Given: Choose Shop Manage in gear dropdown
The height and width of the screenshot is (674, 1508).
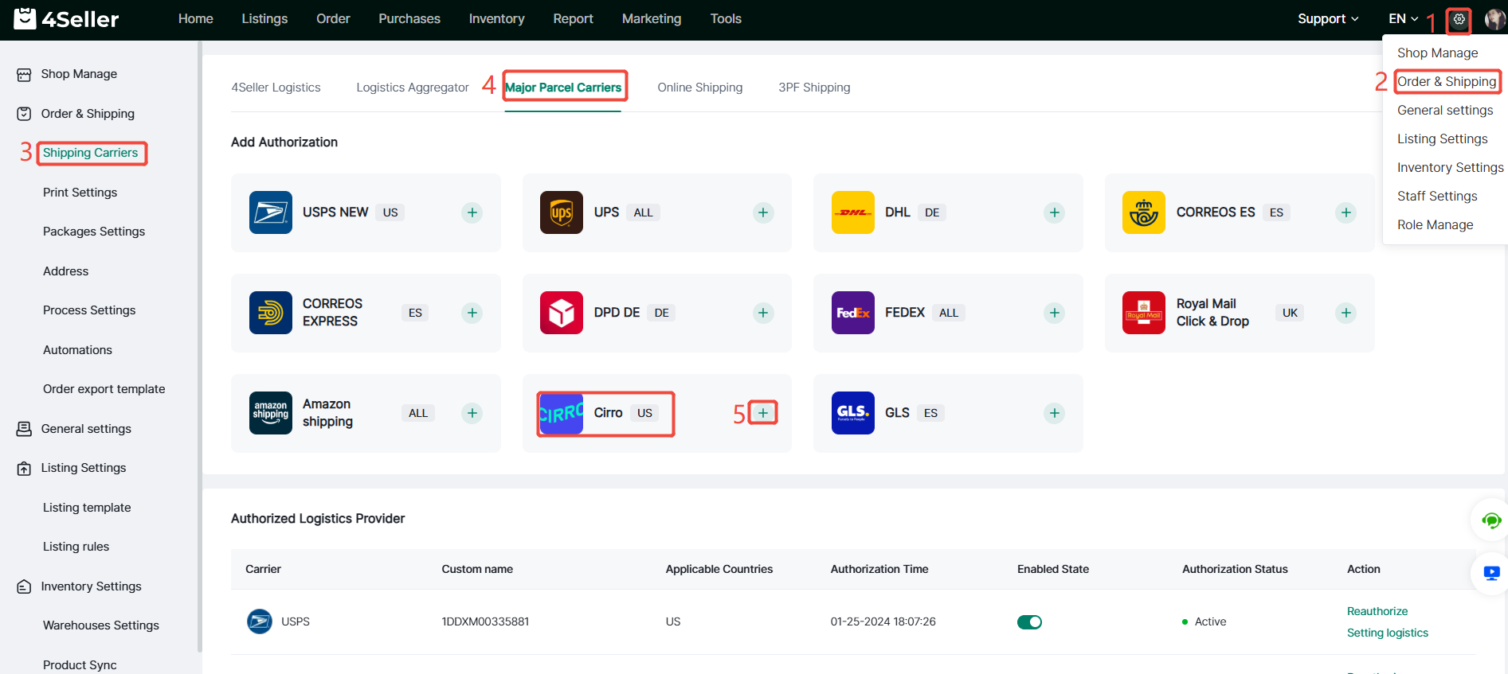Looking at the screenshot, I should click(x=1437, y=53).
